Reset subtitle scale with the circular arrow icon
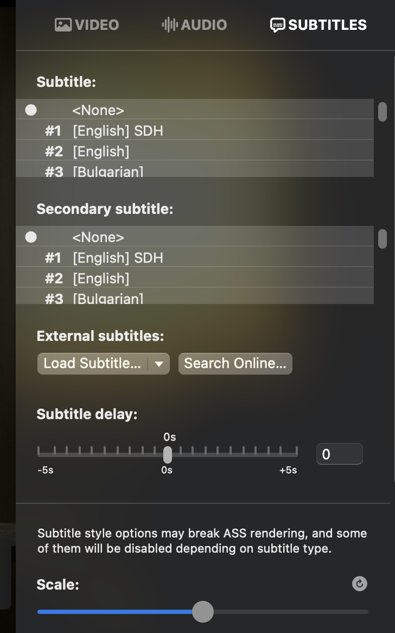395x633 pixels. pyautogui.click(x=360, y=584)
